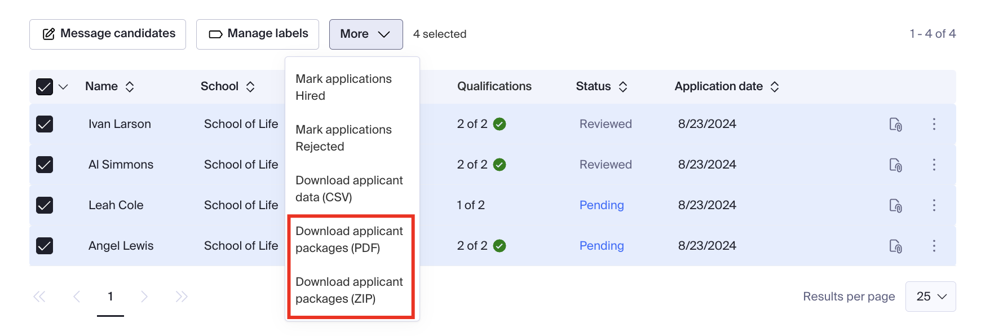Choose Mark applications Hired

point(352,87)
